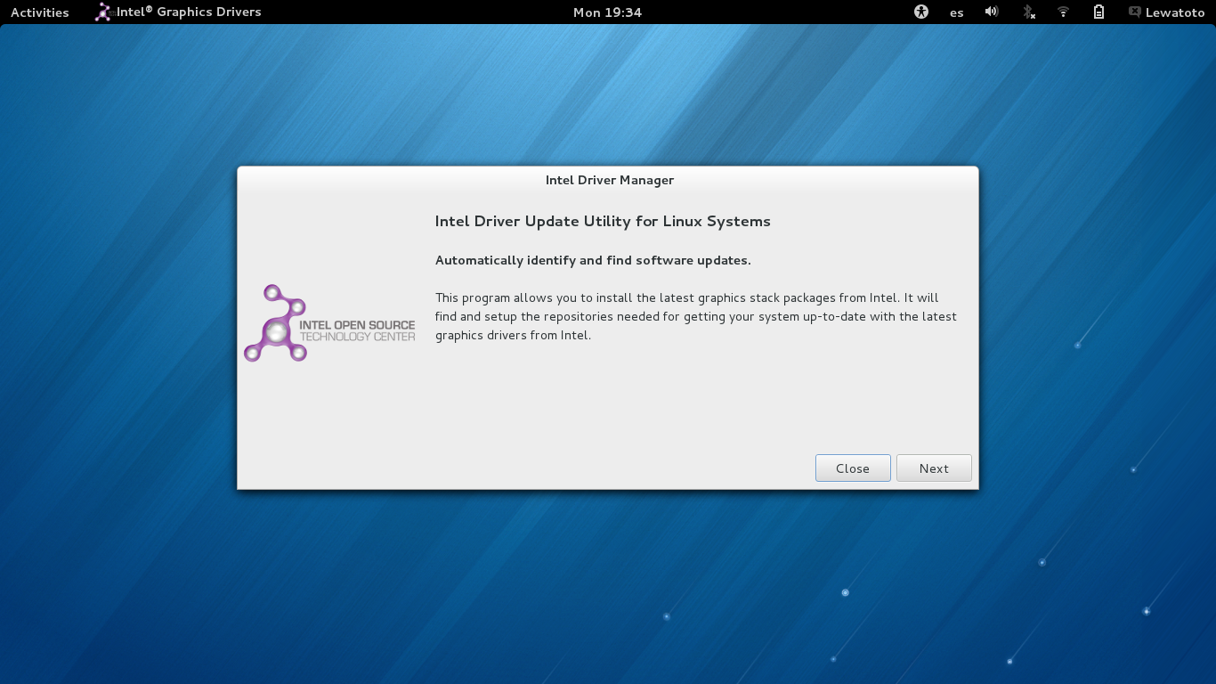Open the volume speaker icon

click(x=992, y=12)
